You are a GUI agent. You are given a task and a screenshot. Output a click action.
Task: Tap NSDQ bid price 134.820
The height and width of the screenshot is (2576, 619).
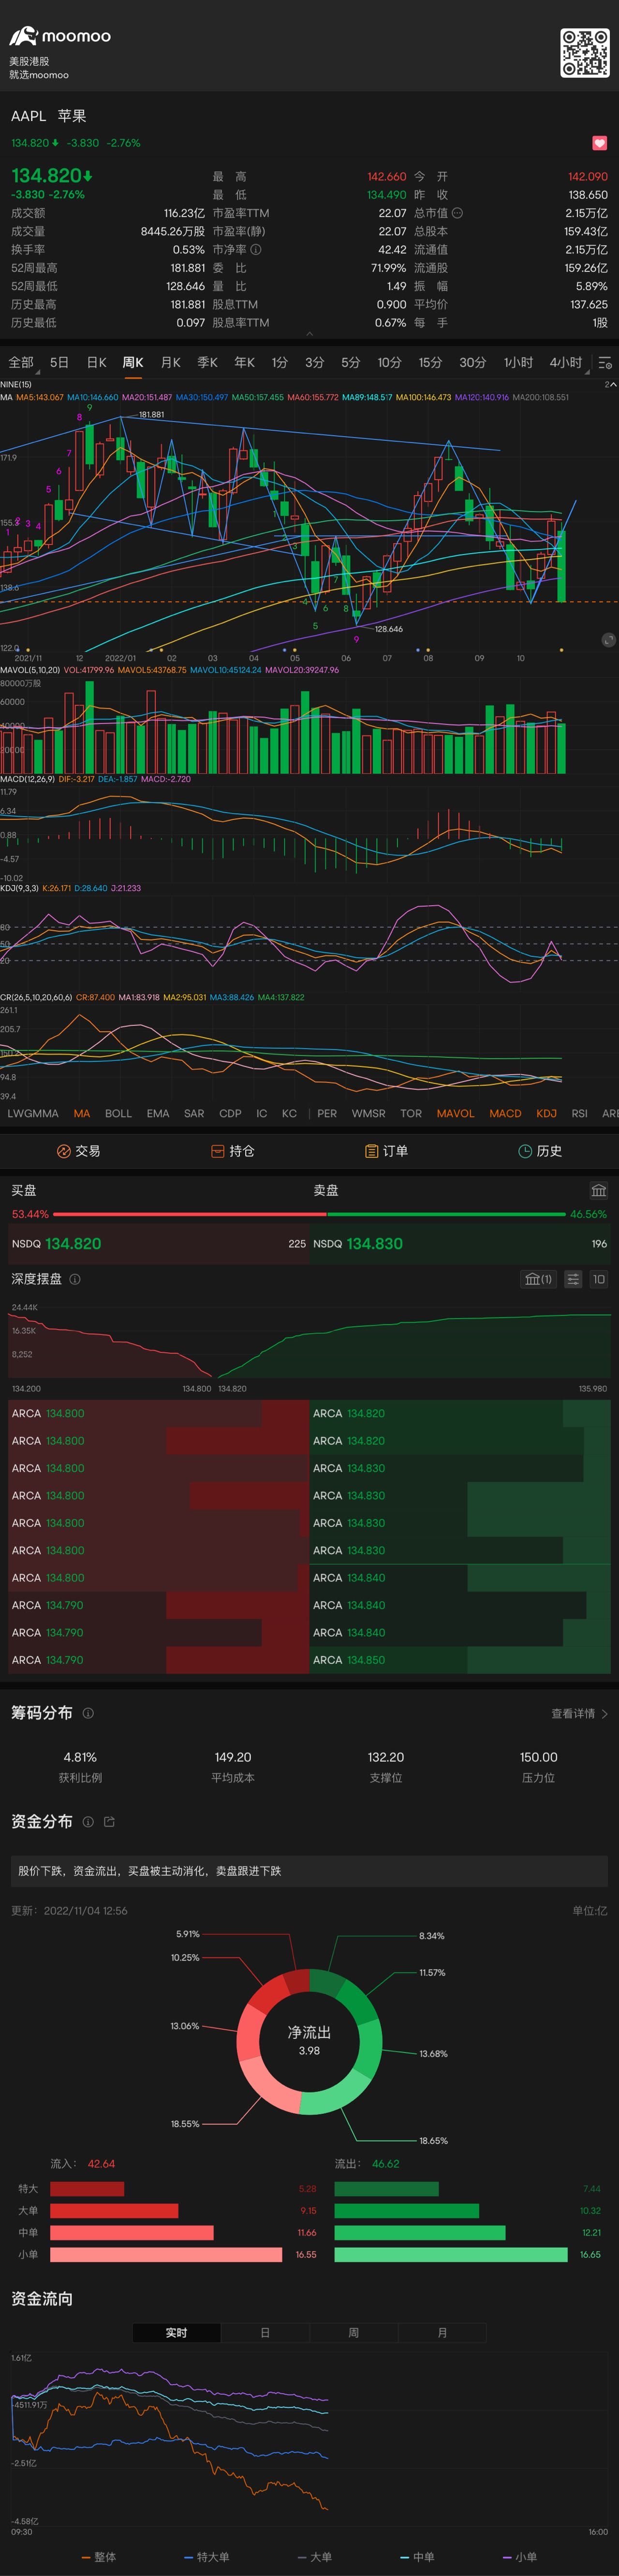coord(73,1244)
